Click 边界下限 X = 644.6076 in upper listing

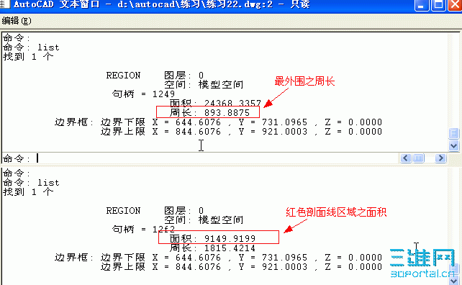point(160,122)
